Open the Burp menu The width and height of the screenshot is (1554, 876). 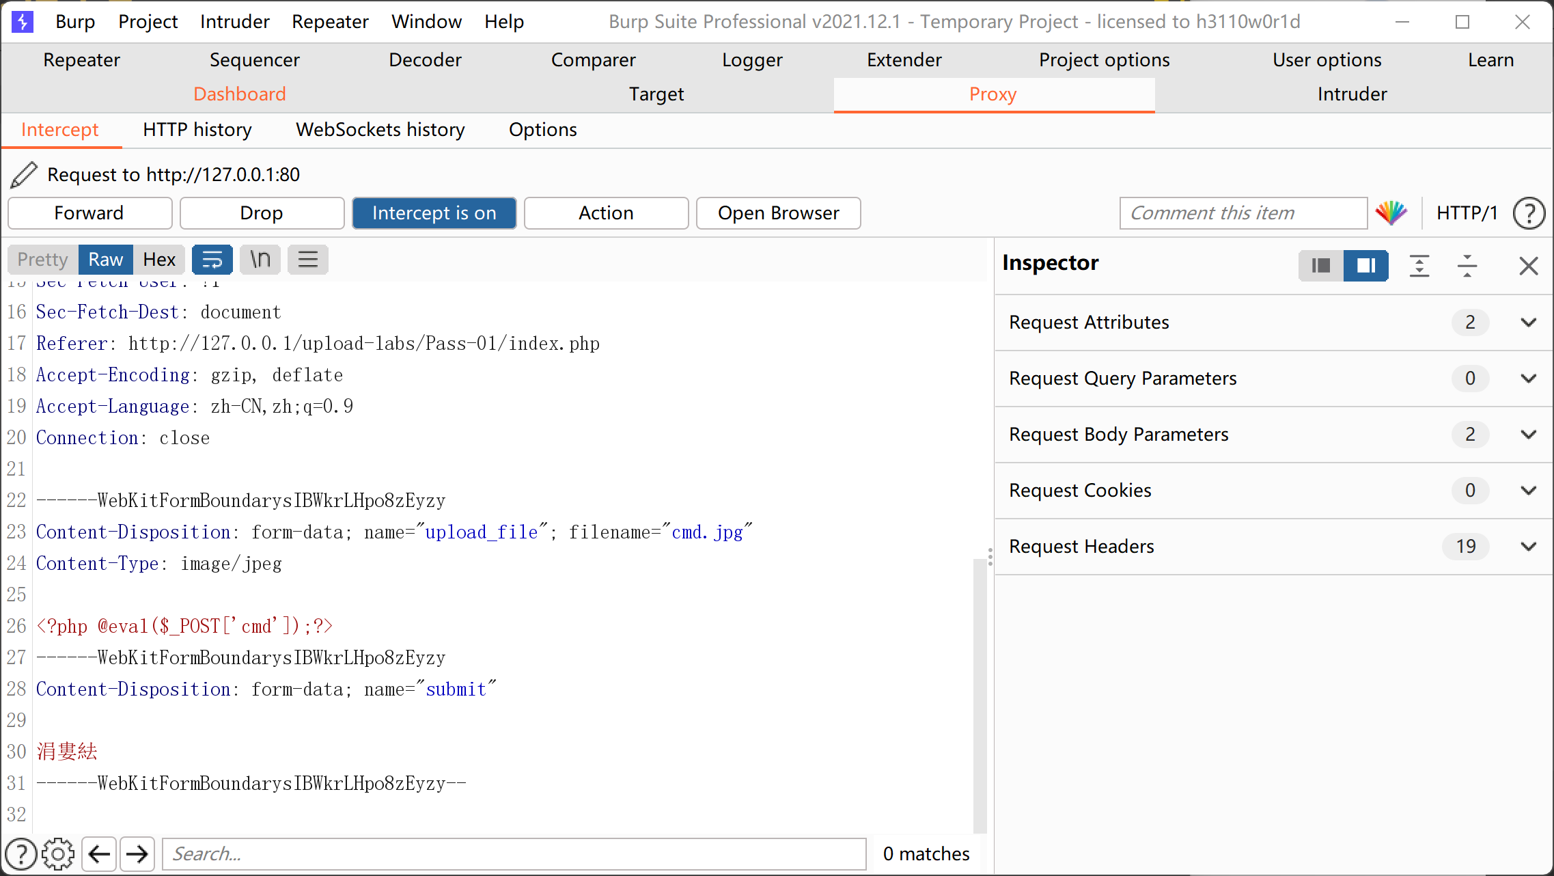tap(75, 22)
